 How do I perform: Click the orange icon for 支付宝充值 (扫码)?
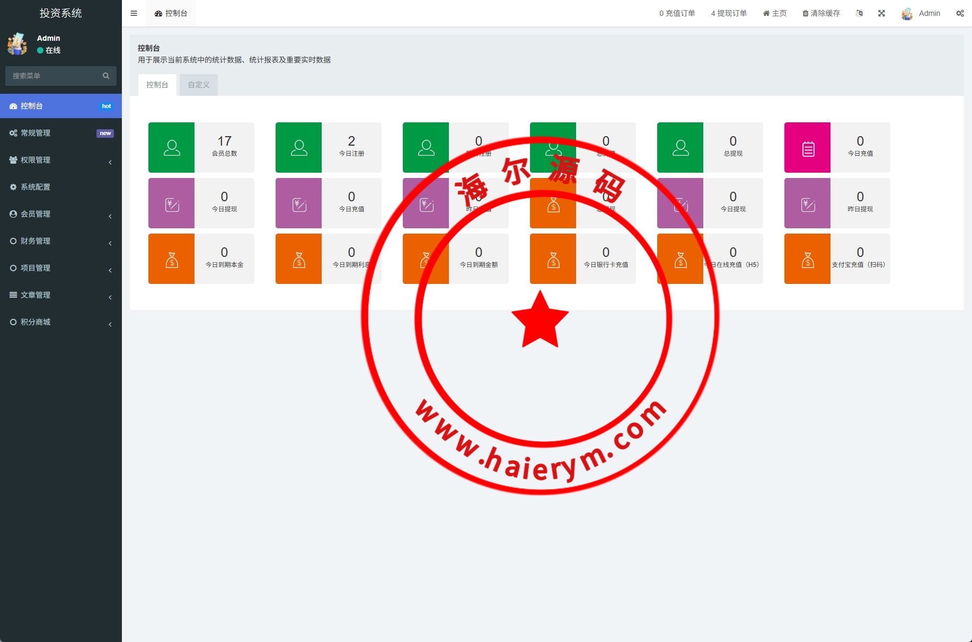click(807, 258)
